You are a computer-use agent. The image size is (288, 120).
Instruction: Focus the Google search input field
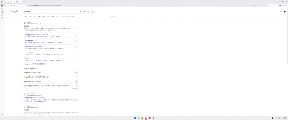click(x=51, y=11)
